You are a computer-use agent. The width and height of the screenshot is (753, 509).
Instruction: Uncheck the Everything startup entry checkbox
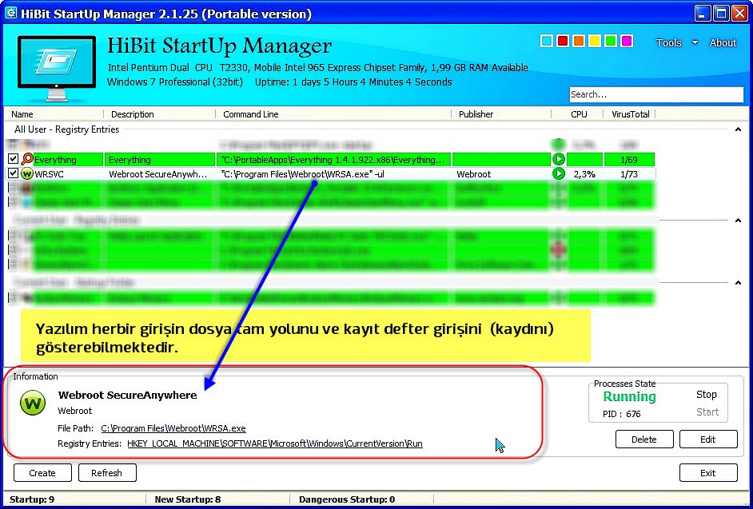14,159
